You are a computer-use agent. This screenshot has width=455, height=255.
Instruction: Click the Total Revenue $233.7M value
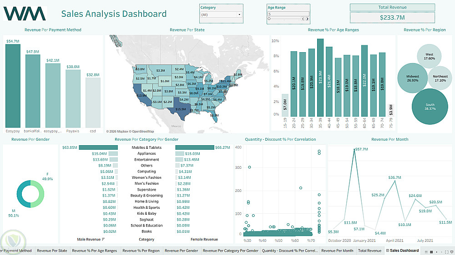coord(392,18)
